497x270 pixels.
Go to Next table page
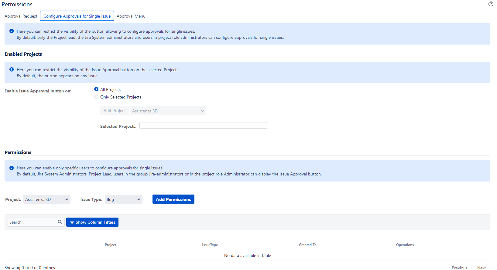pyautogui.click(x=481, y=268)
